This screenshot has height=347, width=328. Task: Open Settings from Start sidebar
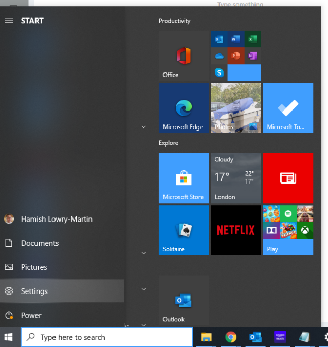(62, 291)
